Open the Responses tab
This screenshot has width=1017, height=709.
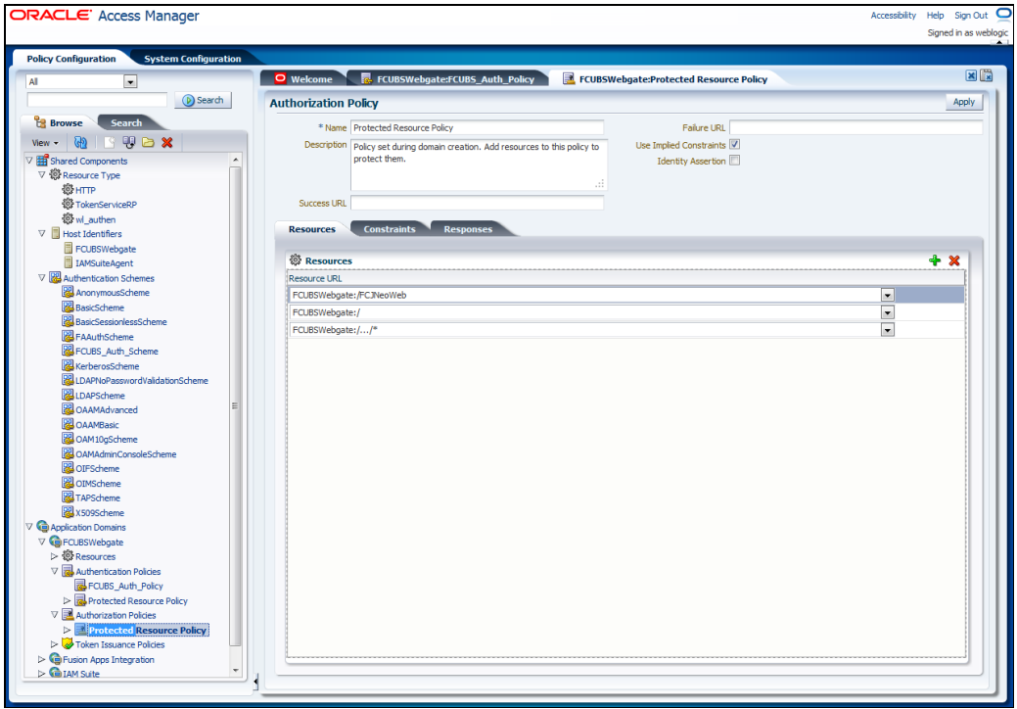click(x=468, y=229)
